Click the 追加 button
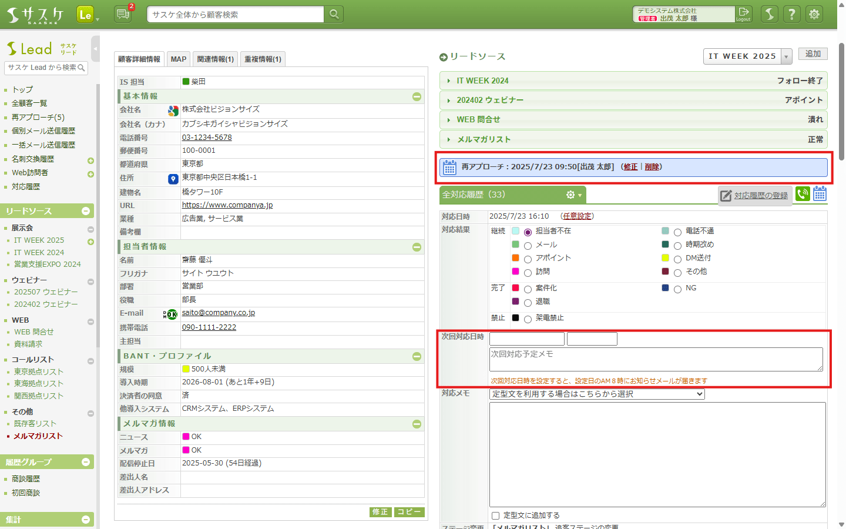846x529 pixels. click(x=813, y=54)
